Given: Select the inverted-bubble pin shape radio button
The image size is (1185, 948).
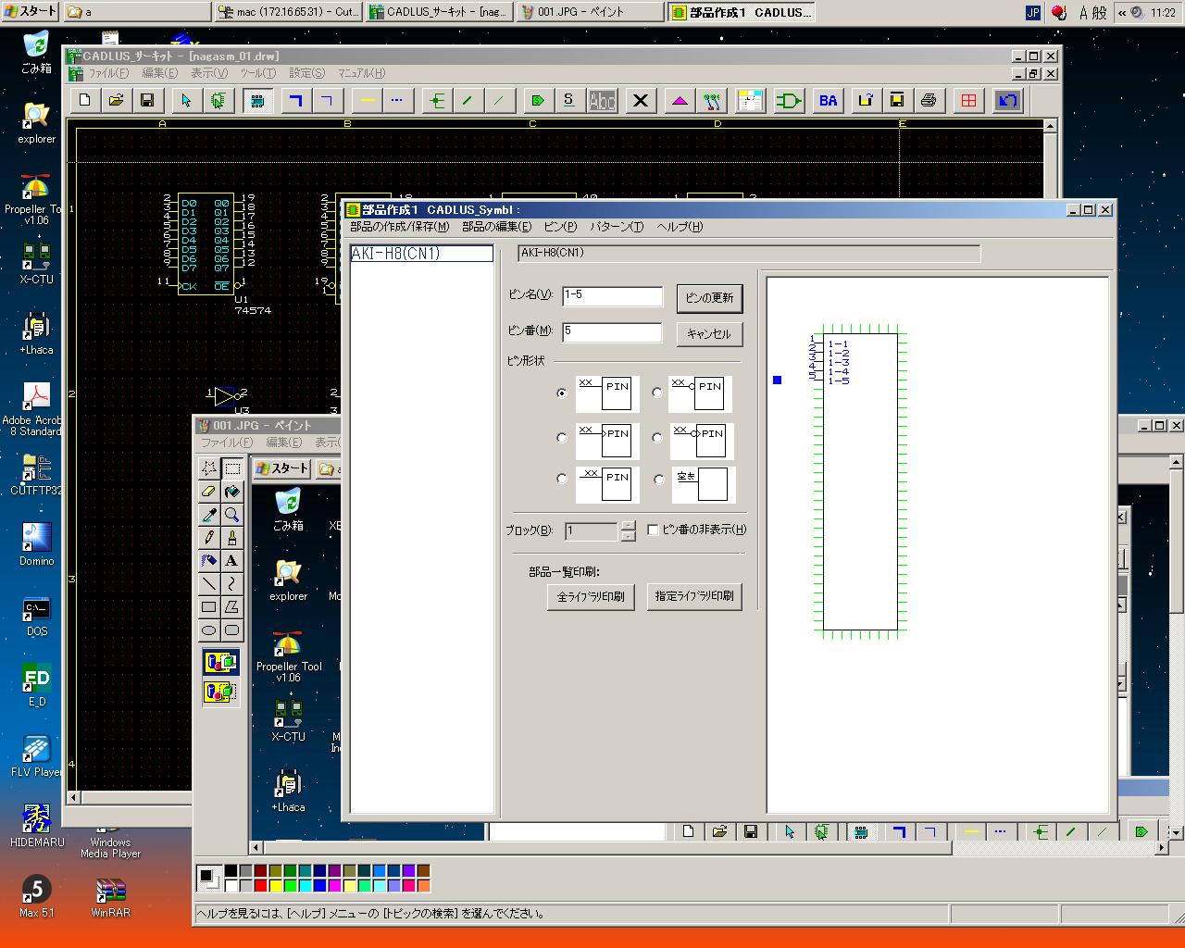Looking at the screenshot, I should click(x=657, y=393).
